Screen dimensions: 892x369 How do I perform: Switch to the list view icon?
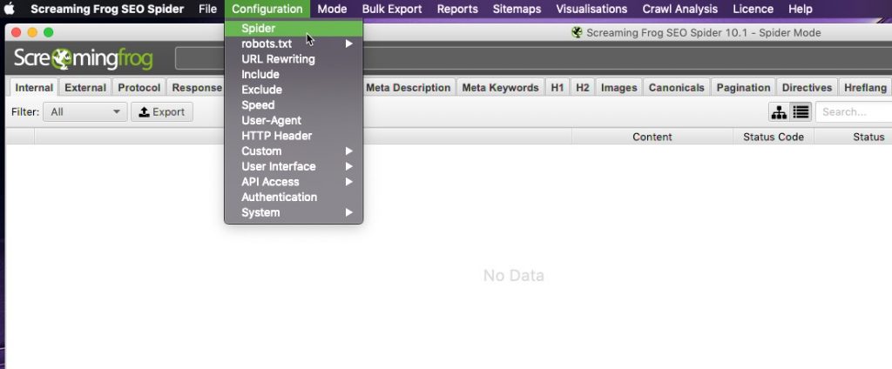801,111
